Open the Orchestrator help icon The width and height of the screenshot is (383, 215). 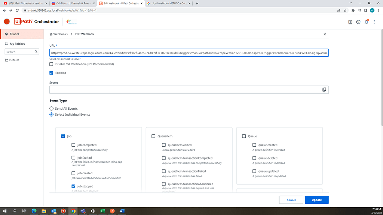coord(358,22)
